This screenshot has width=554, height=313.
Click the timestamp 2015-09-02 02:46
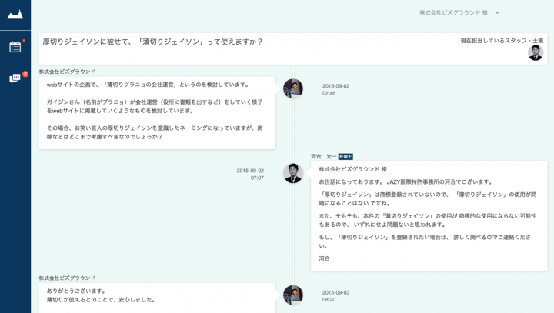(335, 90)
